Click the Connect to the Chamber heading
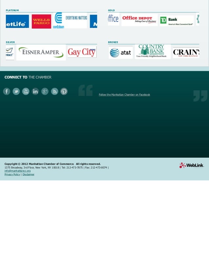 (28, 77)
